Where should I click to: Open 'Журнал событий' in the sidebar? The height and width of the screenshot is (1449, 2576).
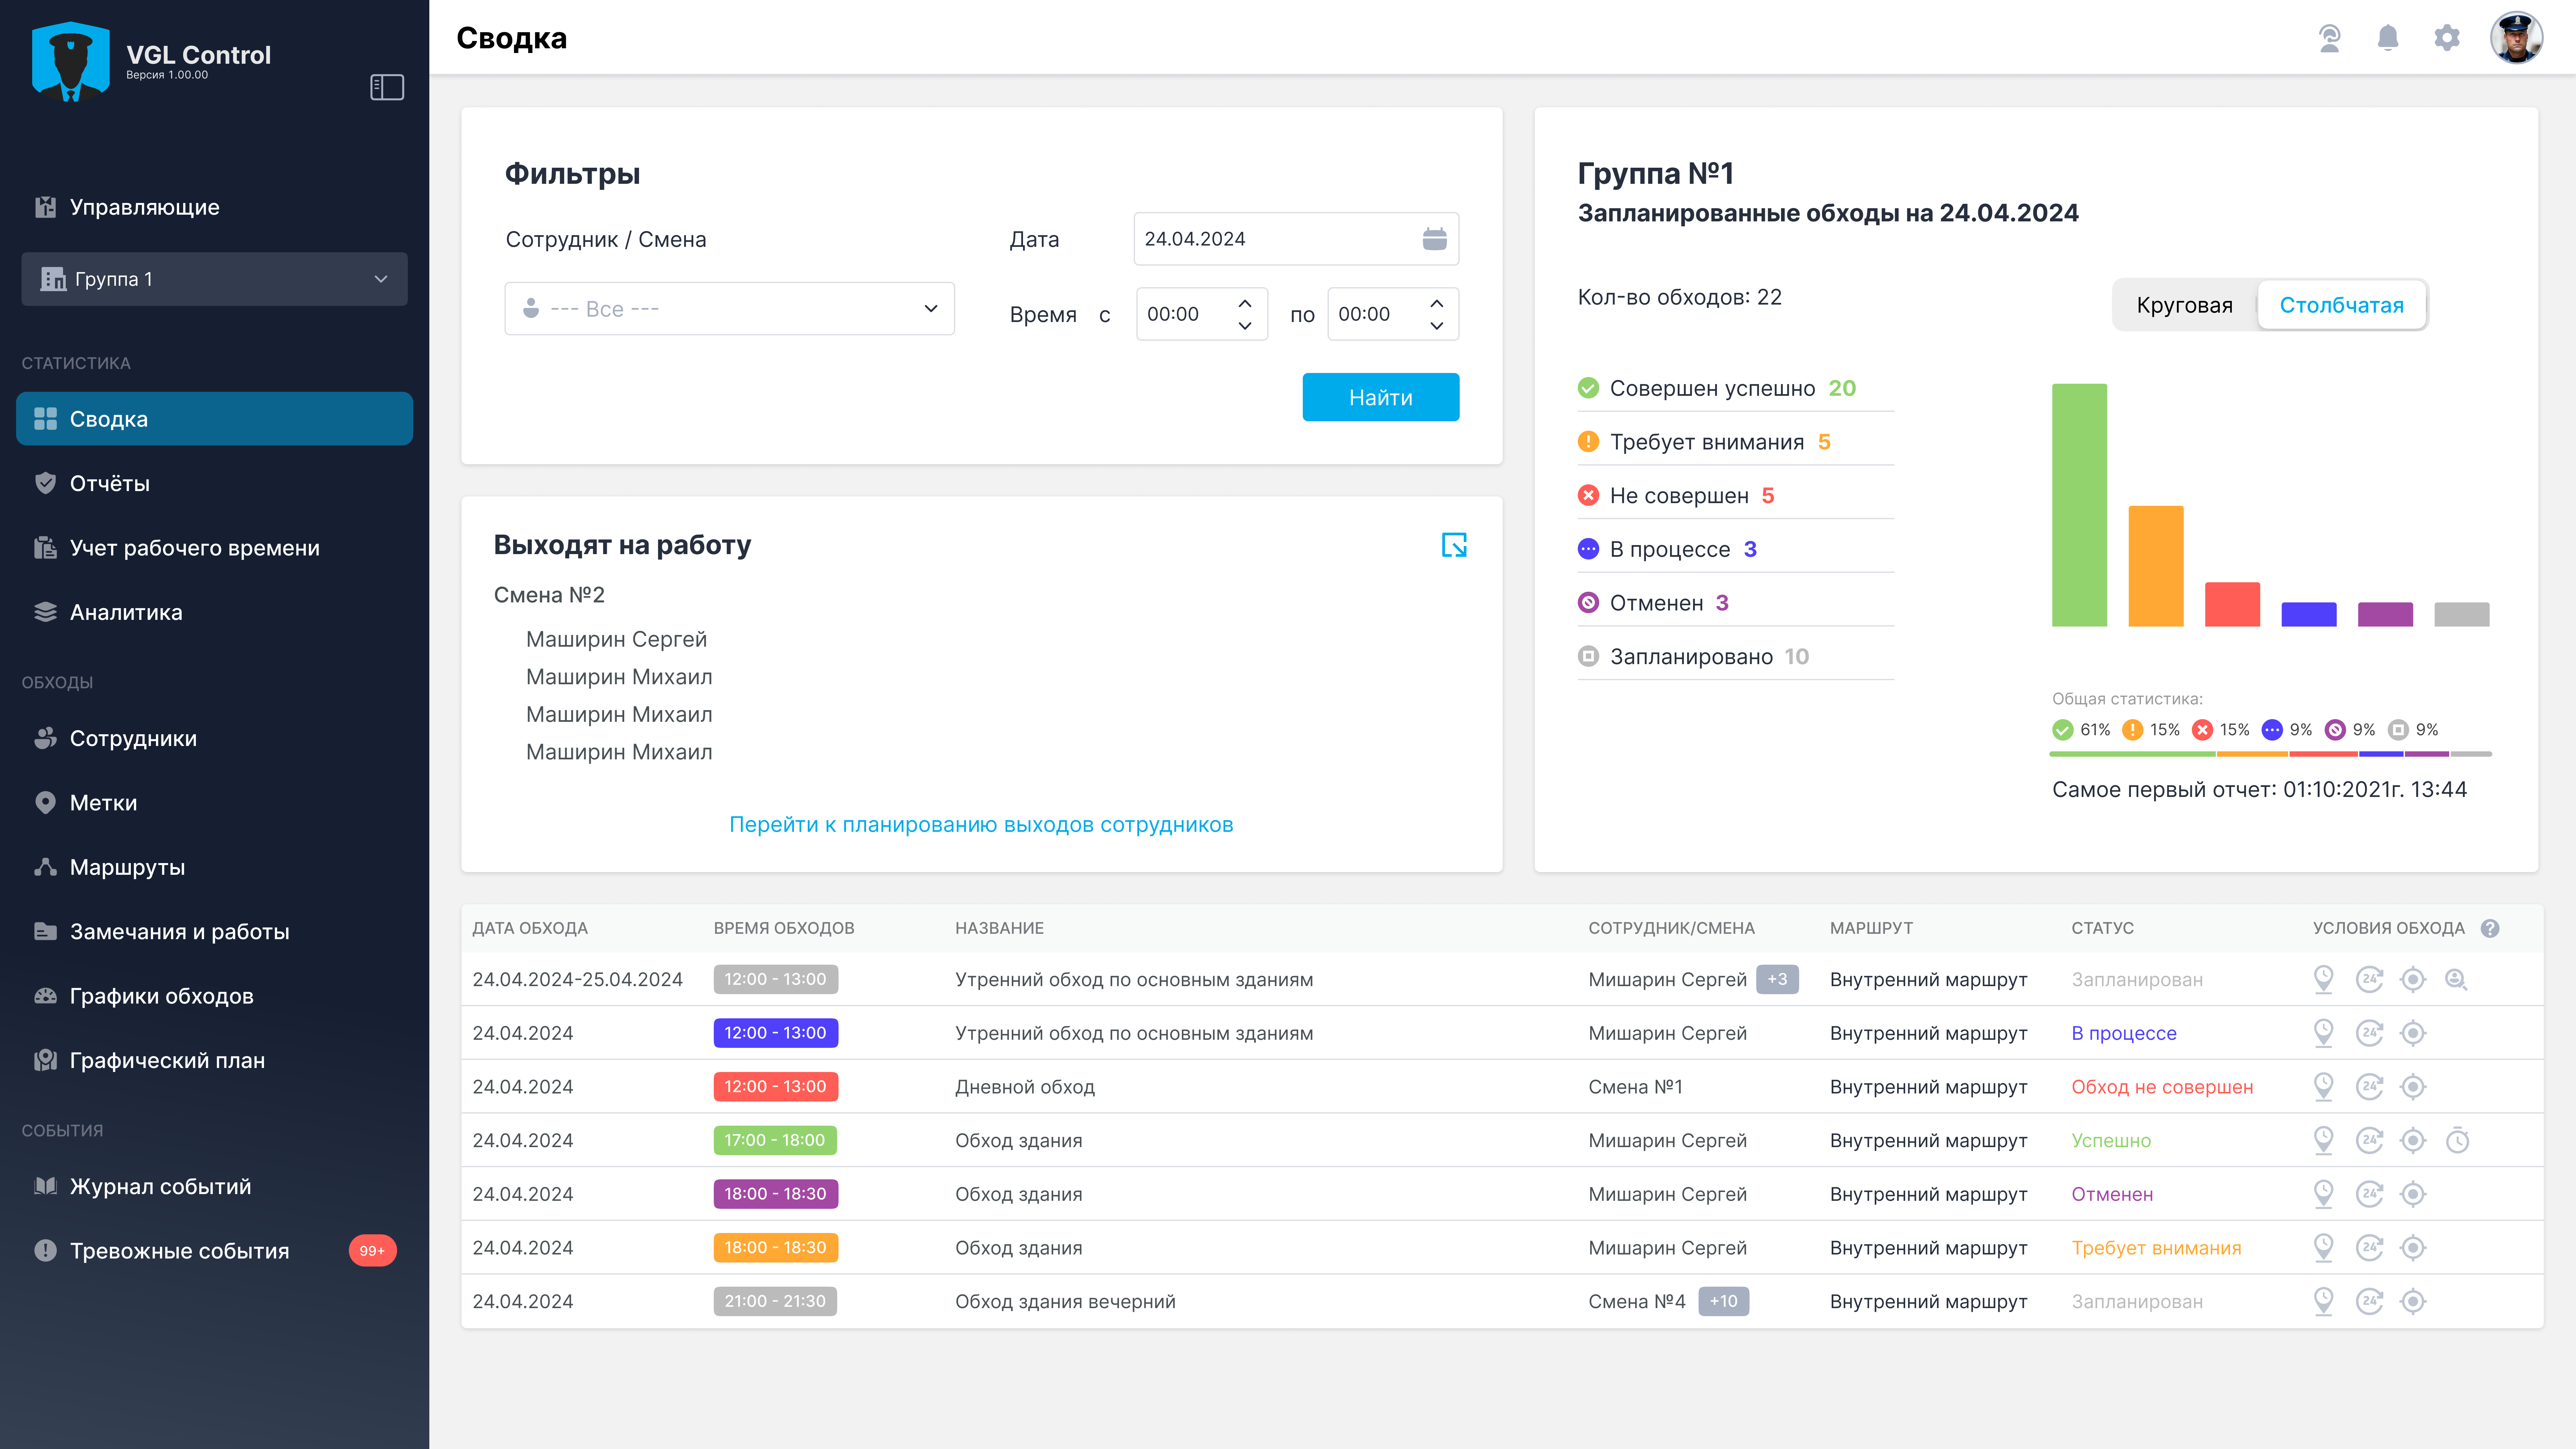pyautogui.click(x=214, y=1187)
